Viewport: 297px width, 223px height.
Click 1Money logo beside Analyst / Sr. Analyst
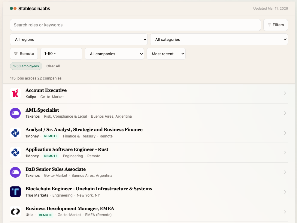(x=15, y=133)
